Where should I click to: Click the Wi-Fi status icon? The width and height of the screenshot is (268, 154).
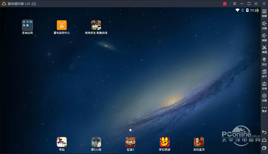coord(237,10)
